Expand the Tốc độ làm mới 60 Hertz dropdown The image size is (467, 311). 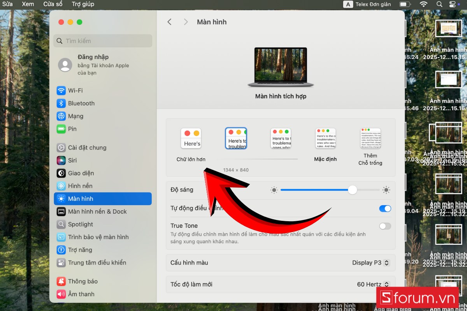pyautogui.click(x=373, y=285)
